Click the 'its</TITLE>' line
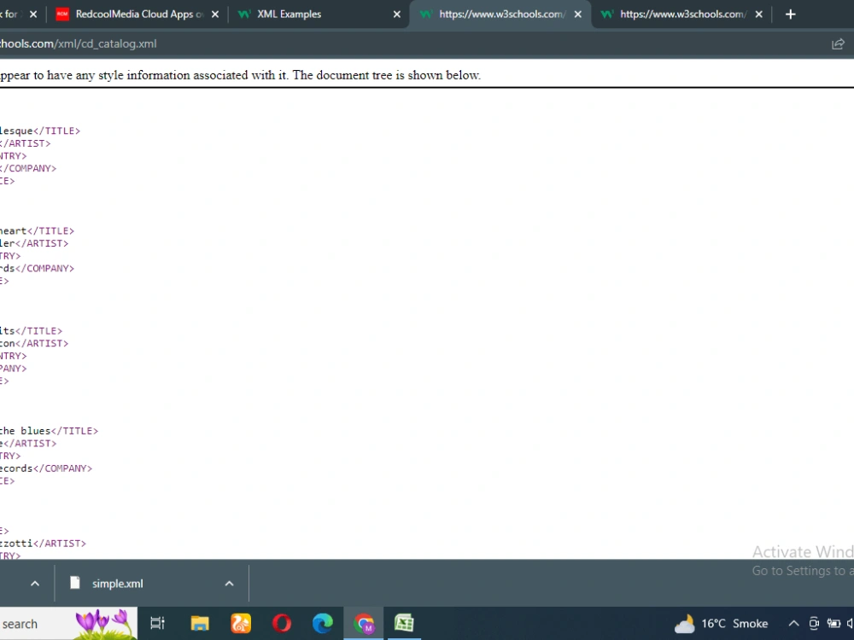854x640 pixels. (31, 331)
